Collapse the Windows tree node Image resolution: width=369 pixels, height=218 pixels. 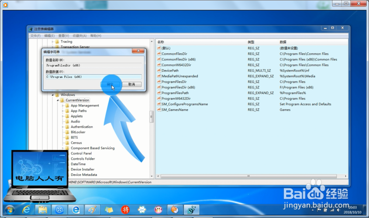[x=53, y=95]
